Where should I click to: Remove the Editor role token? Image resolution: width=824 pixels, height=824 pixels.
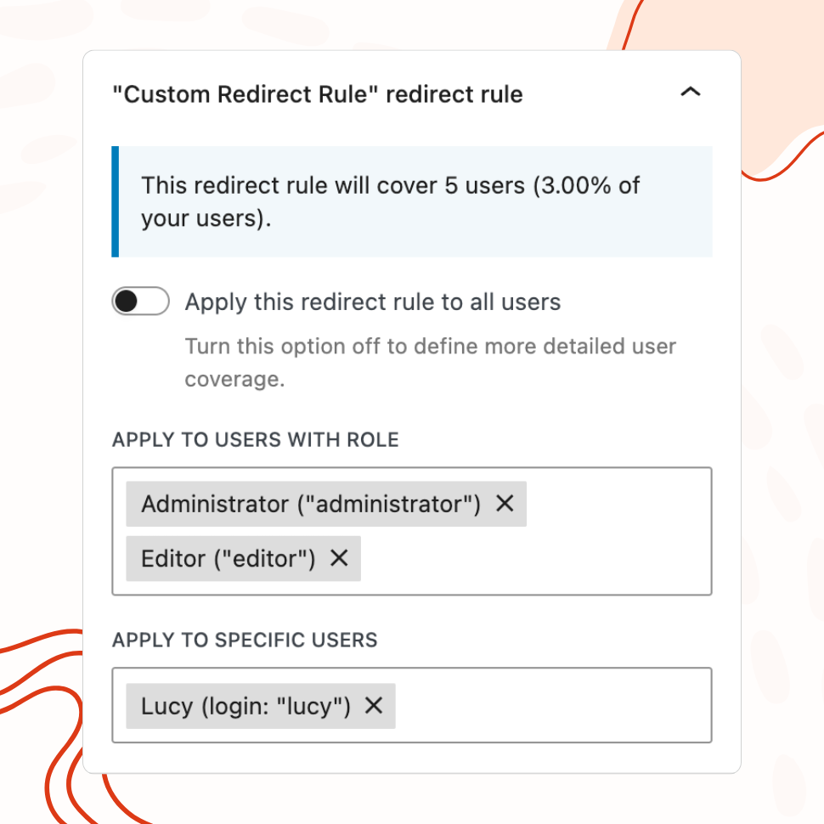coord(339,558)
